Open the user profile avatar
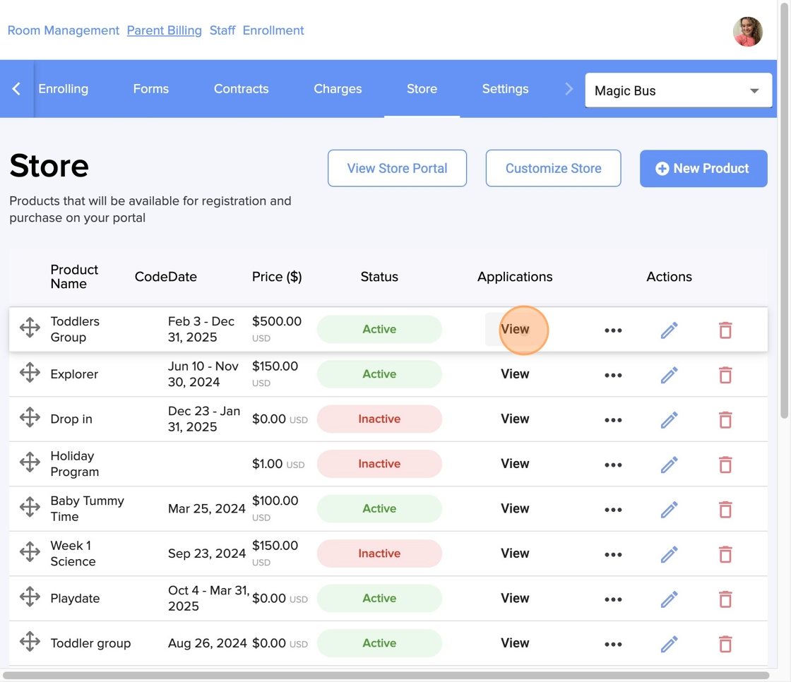Image resolution: width=791 pixels, height=682 pixels. [748, 31]
